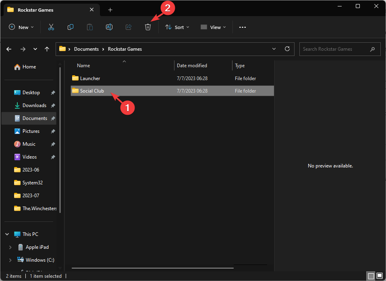Click the folder icon in the address bar
The image size is (386, 281).
pos(62,49)
